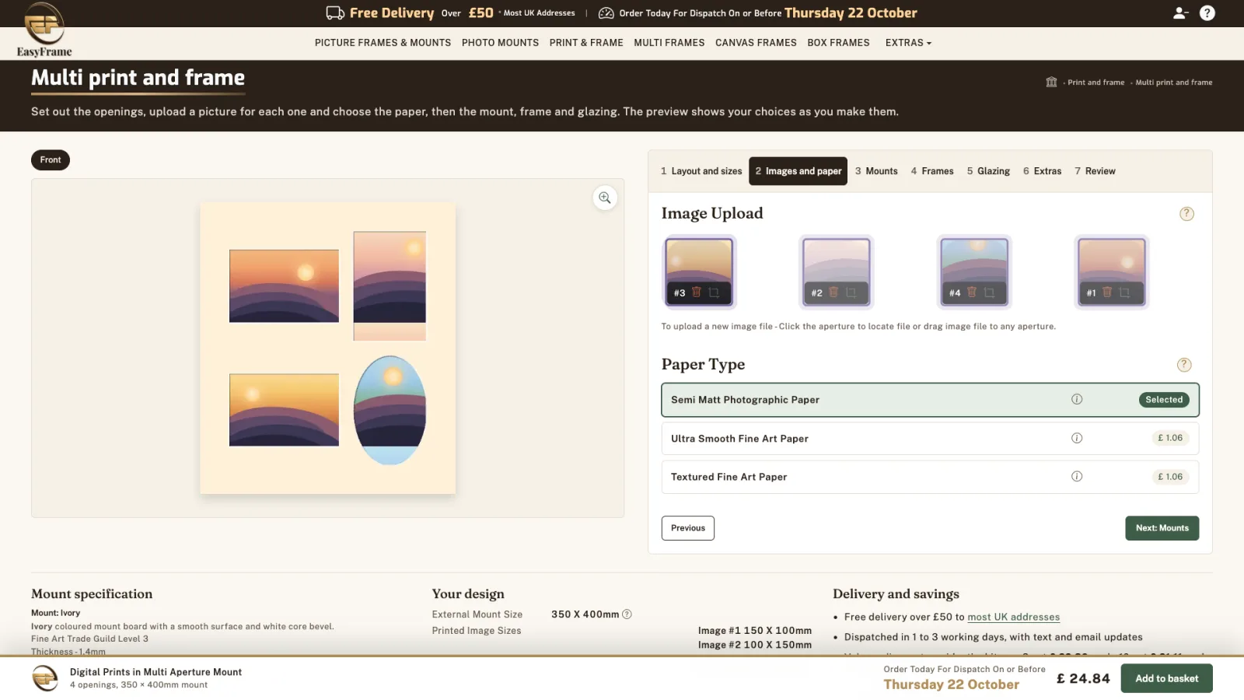
Task: Crop uploaded image #1
Action: pyautogui.click(x=1124, y=292)
